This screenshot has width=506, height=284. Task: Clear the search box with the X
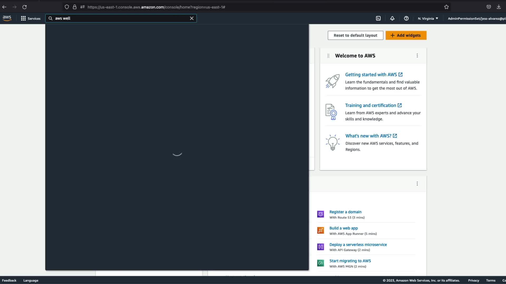192,18
